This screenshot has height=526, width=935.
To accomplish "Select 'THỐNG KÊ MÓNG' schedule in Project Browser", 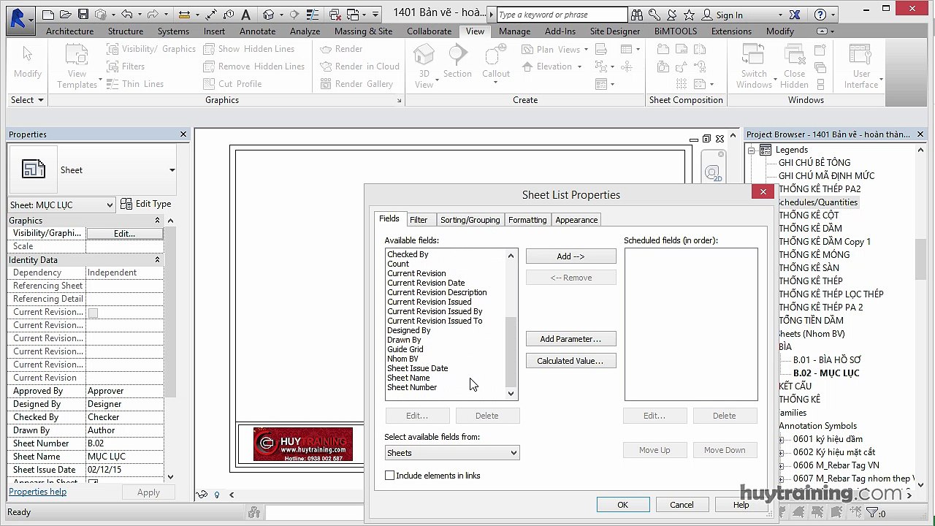I will coord(814,255).
